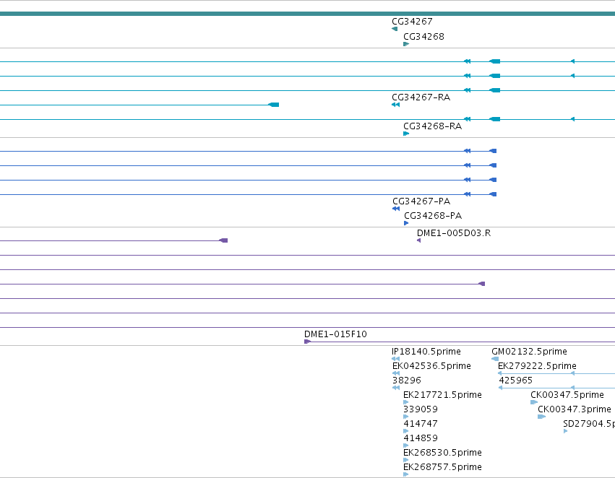615x478 pixels.
Task: Click the CK00347.5prime block glyph
Action: (534, 402)
